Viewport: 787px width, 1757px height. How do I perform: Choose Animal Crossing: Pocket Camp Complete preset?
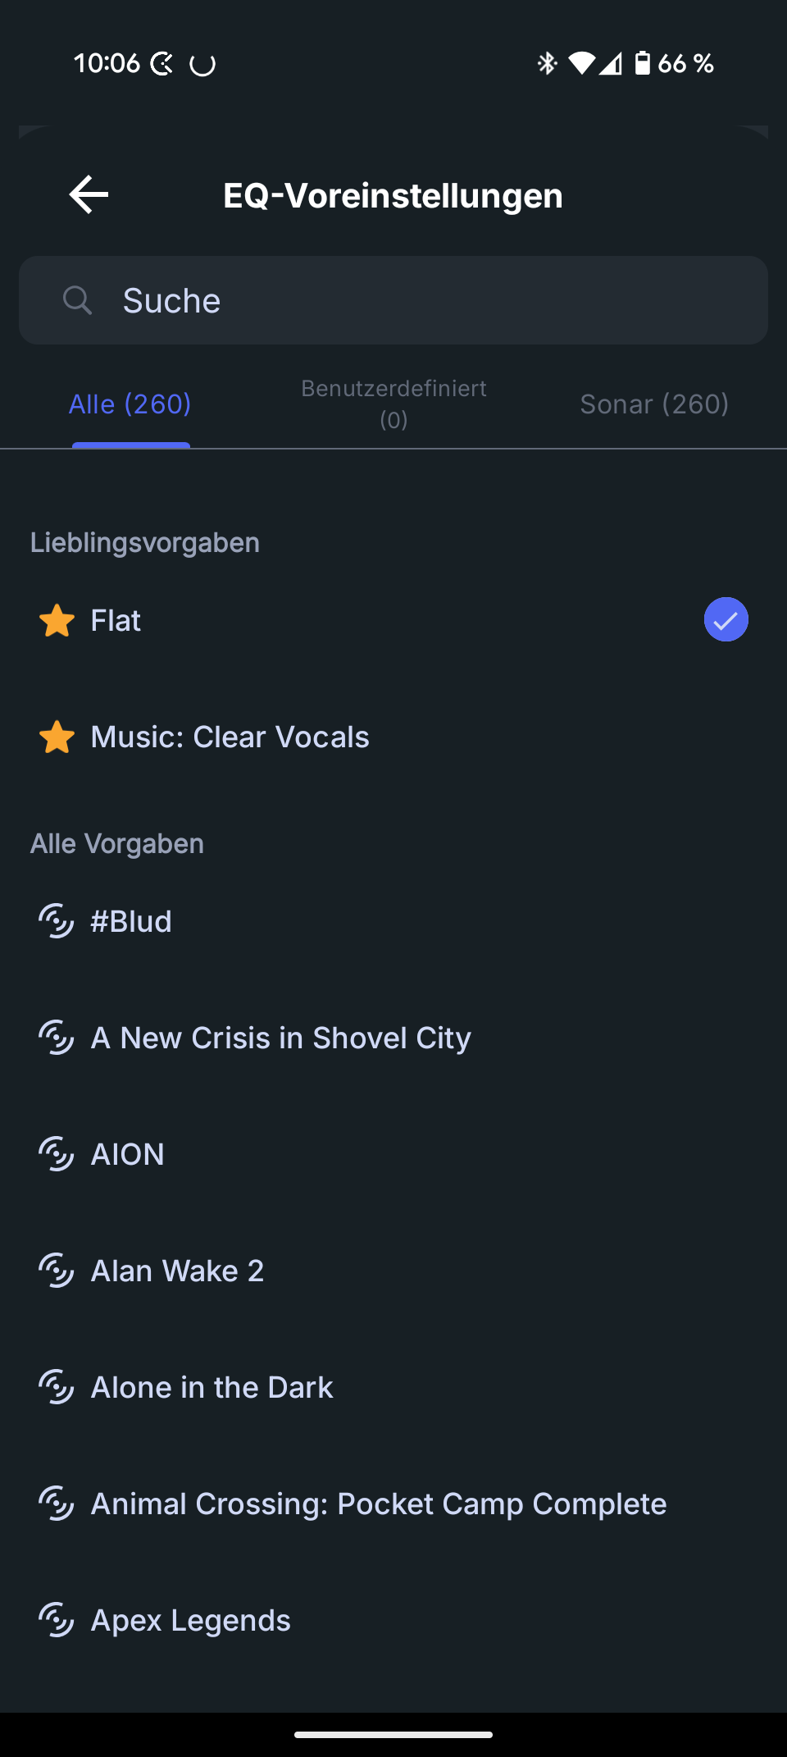pyautogui.click(x=379, y=1504)
